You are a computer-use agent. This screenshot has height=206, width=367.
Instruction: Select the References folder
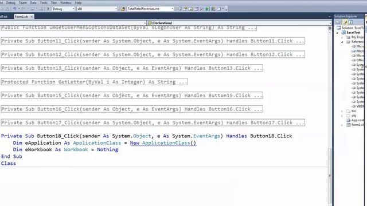356,42
